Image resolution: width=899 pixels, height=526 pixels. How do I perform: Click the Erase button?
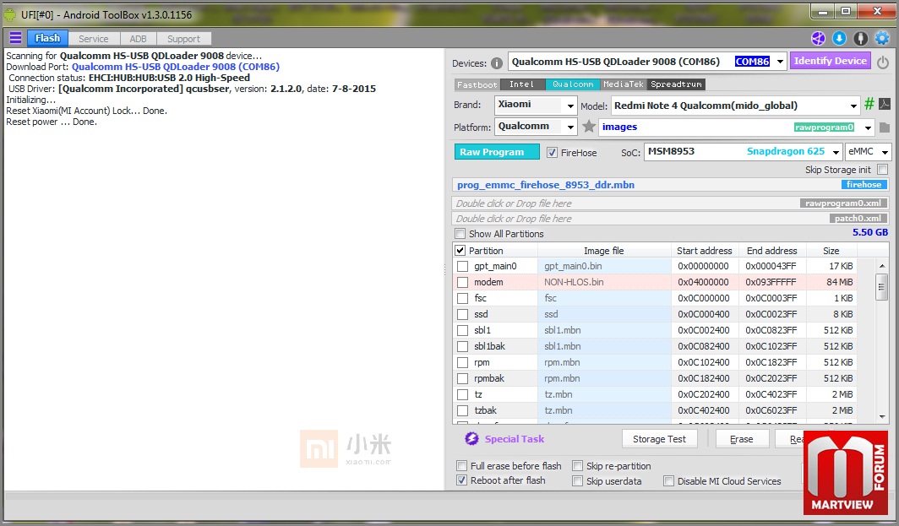(741, 439)
